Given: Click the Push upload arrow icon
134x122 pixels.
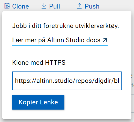Looking at the screenshot, I should tap(79, 6).
